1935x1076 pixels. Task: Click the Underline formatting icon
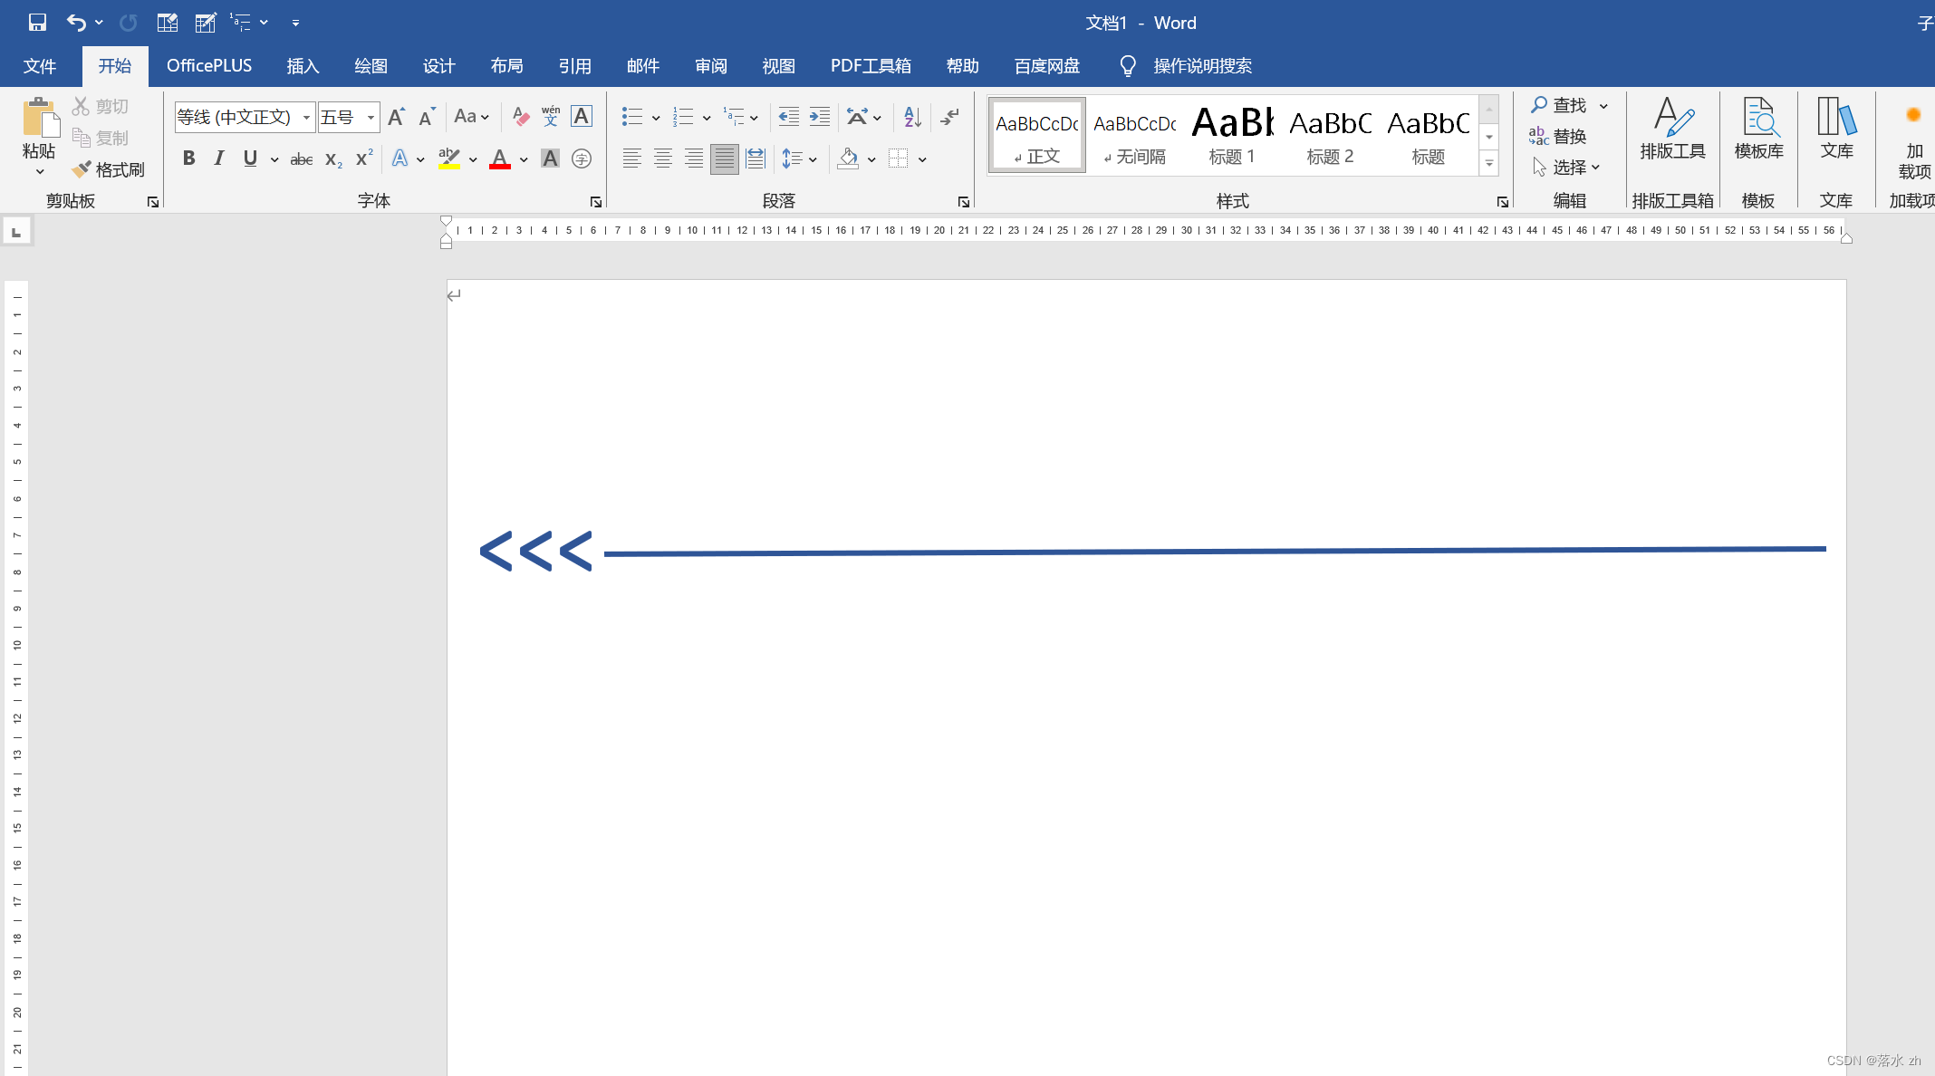pos(251,158)
